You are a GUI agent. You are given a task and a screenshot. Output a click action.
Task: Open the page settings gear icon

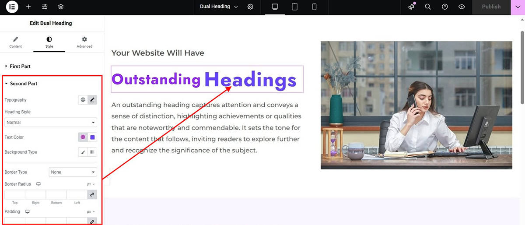250,7
